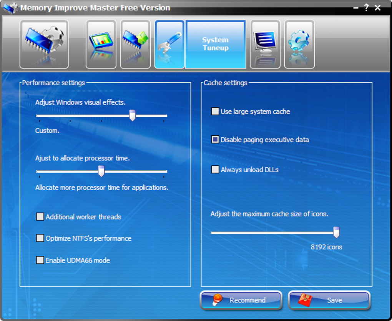The height and width of the screenshot is (321, 392).
Task: Enable Use large system cache
Action: pos(215,111)
